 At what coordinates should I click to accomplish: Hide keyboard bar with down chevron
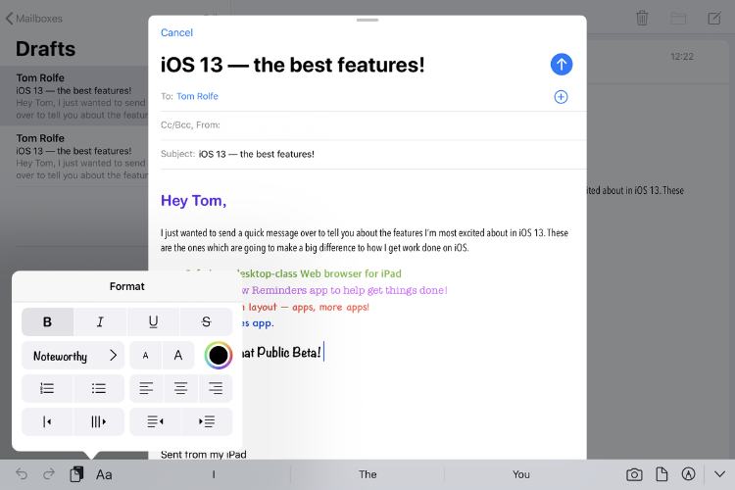tap(720, 474)
